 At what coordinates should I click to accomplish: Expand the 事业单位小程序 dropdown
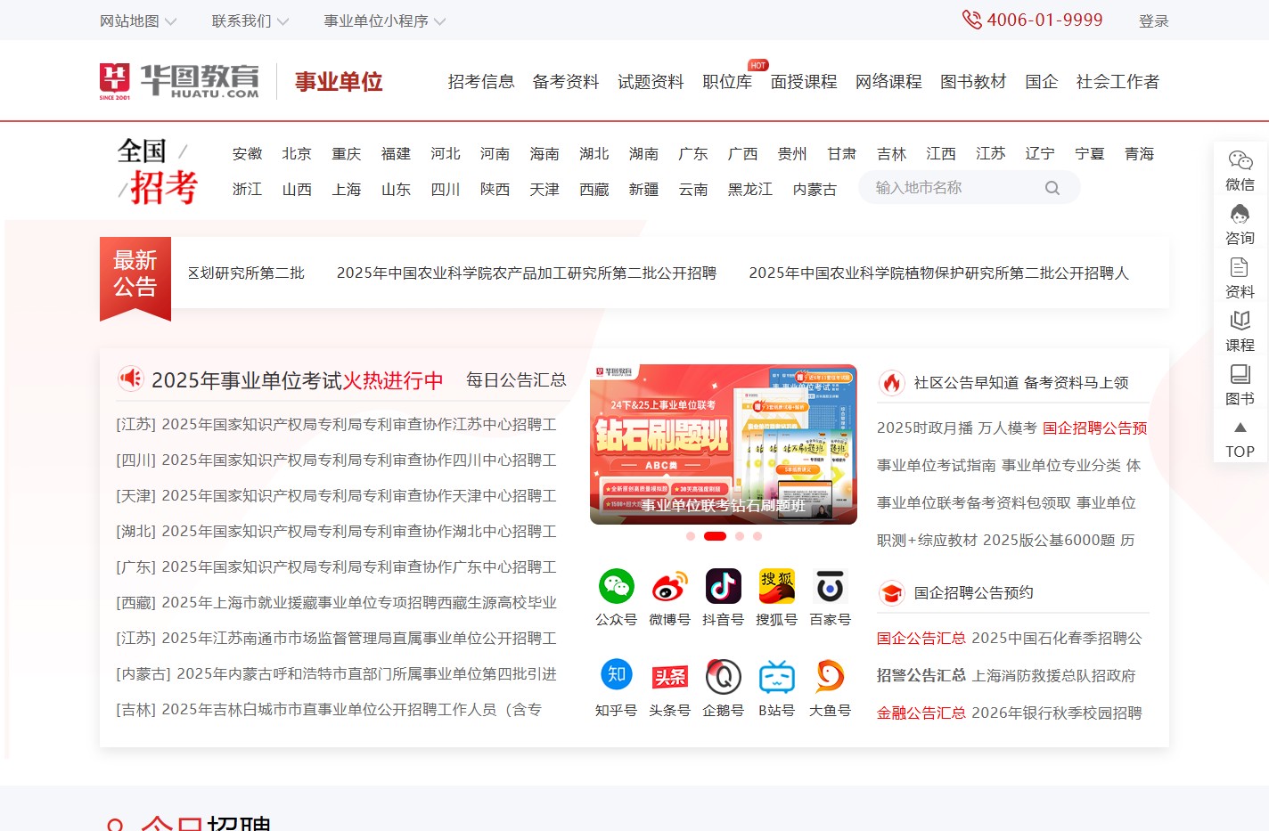click(x=385, y=20)
